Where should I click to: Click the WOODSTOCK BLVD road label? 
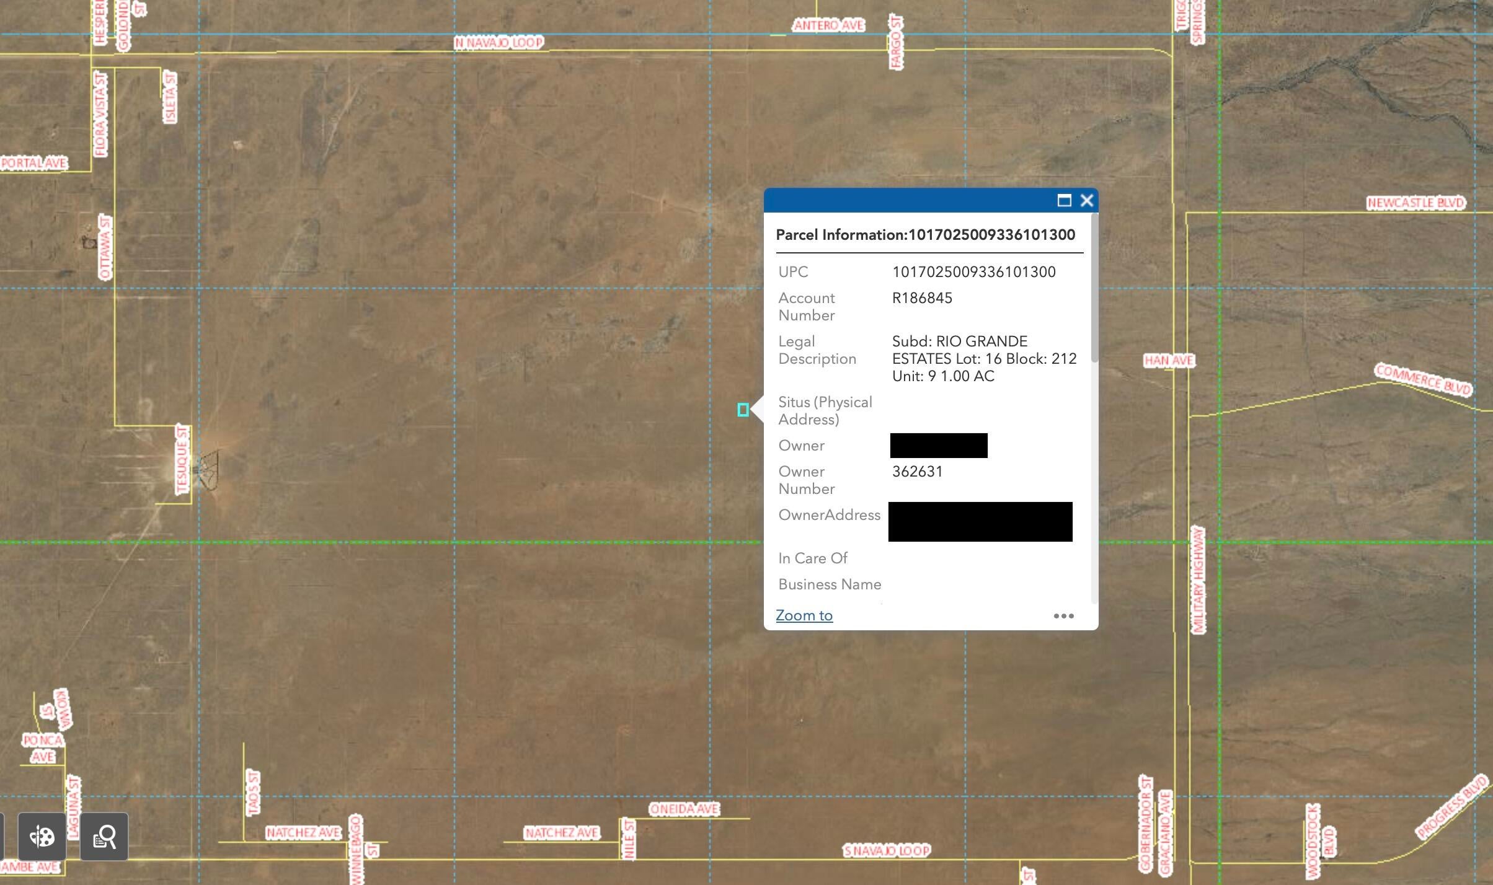click(x=1320, y=842)
